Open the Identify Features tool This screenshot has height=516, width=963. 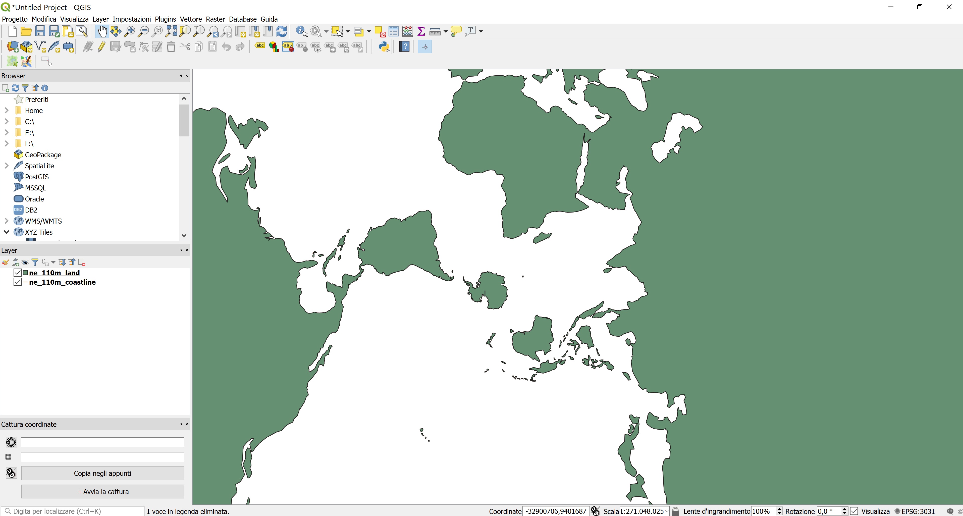click(x=301, y=31)
